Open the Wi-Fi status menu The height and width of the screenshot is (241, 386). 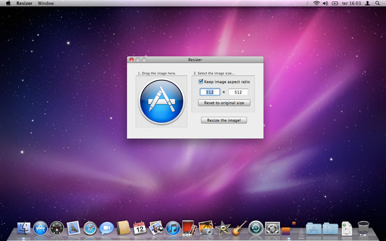pos(317,3)
